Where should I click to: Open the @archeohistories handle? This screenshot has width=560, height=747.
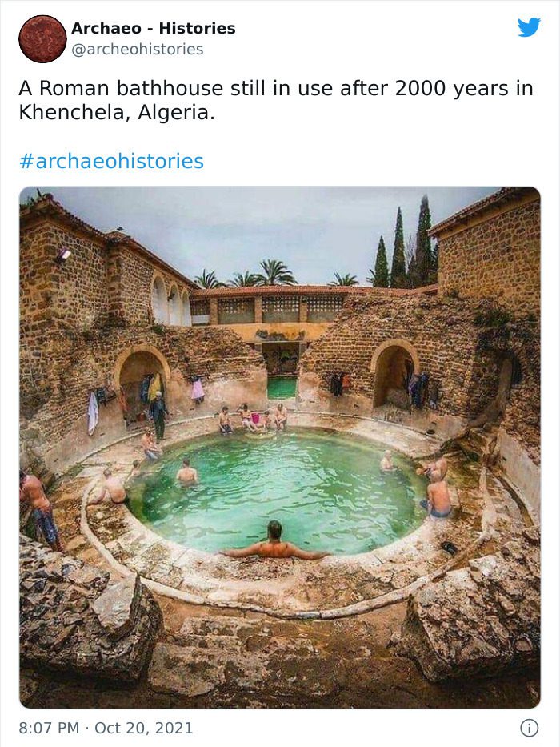pyautogui.click(x=137, y=49)
